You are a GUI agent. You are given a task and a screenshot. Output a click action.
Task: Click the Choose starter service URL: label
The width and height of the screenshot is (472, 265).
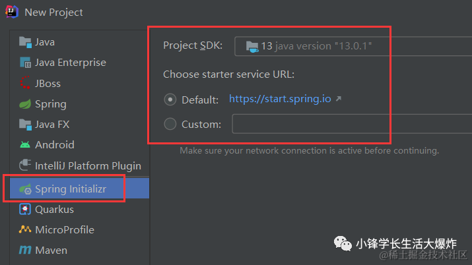[x=229, y=74]
